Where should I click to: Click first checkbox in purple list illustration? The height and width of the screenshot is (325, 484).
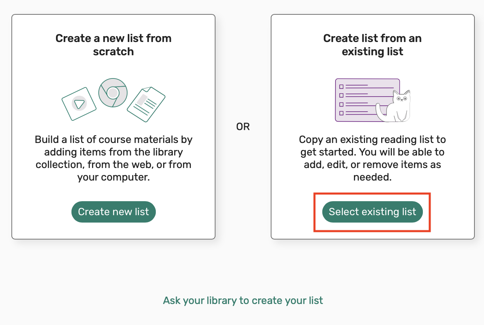(x=341, y=87)
